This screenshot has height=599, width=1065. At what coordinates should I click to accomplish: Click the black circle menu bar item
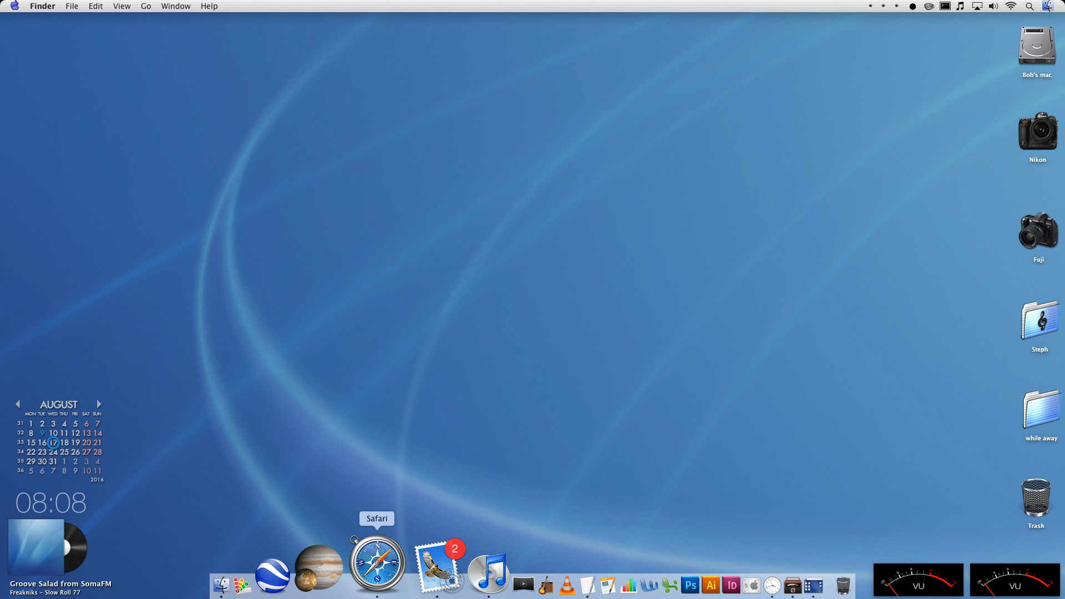pos(912,7)
